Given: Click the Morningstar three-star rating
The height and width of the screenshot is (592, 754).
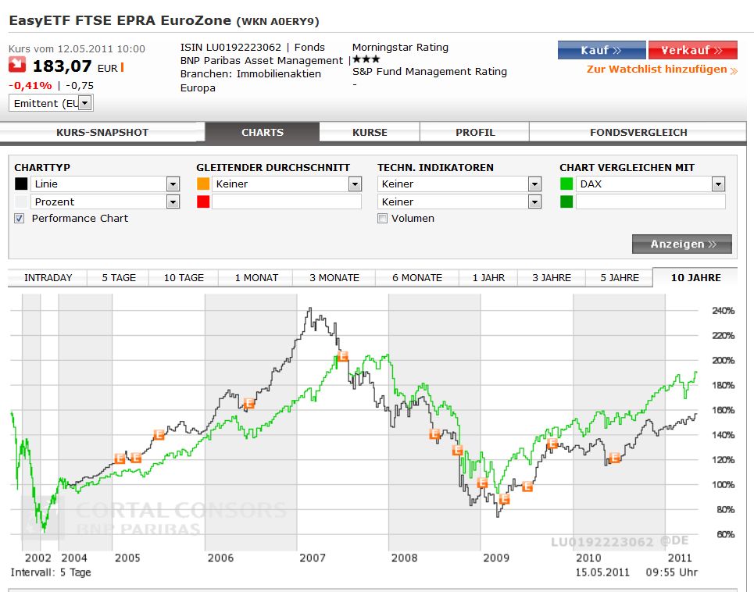Looking at the screenshot, I should point(366,59).
